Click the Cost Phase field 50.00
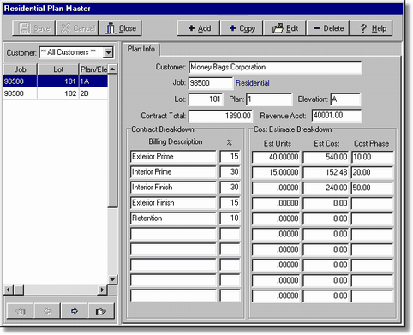The image size is (413, 335). click(373, 188)
